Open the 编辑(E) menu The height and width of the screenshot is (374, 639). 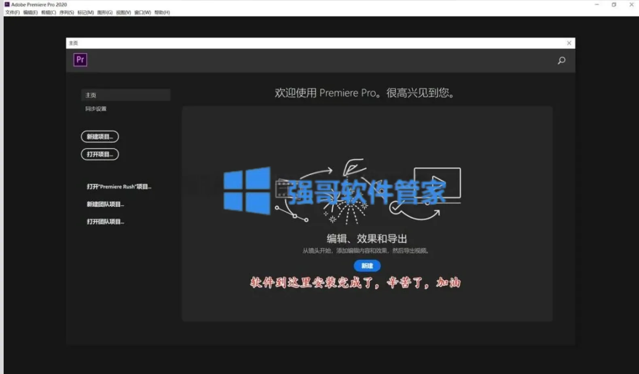tap(30, 13)
